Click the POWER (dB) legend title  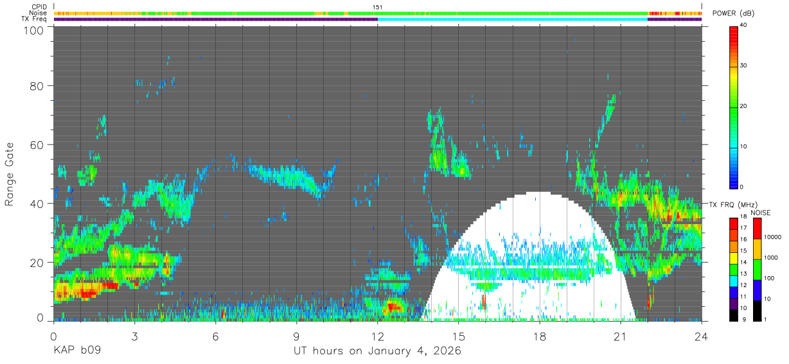pyautogui.click(x=733, y=13)
